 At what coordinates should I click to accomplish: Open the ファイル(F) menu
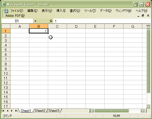[17, 11]
